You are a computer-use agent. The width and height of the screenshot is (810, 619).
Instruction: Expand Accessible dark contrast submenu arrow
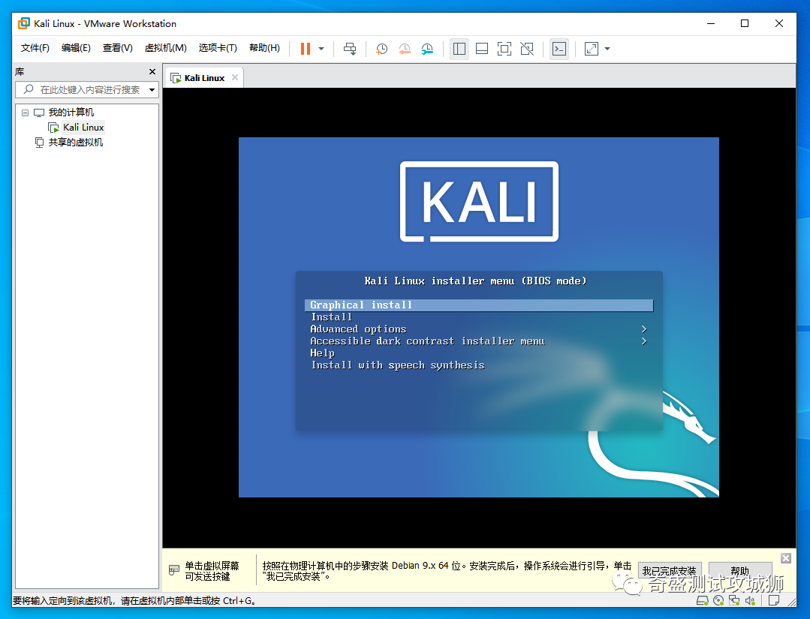643,341
